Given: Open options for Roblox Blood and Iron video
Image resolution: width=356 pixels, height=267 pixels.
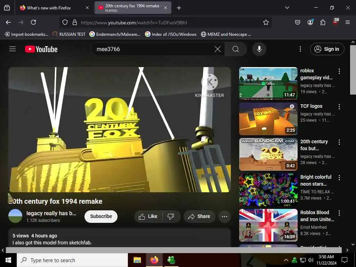Looking at the screenshot, I should click(x=339, y=213).
